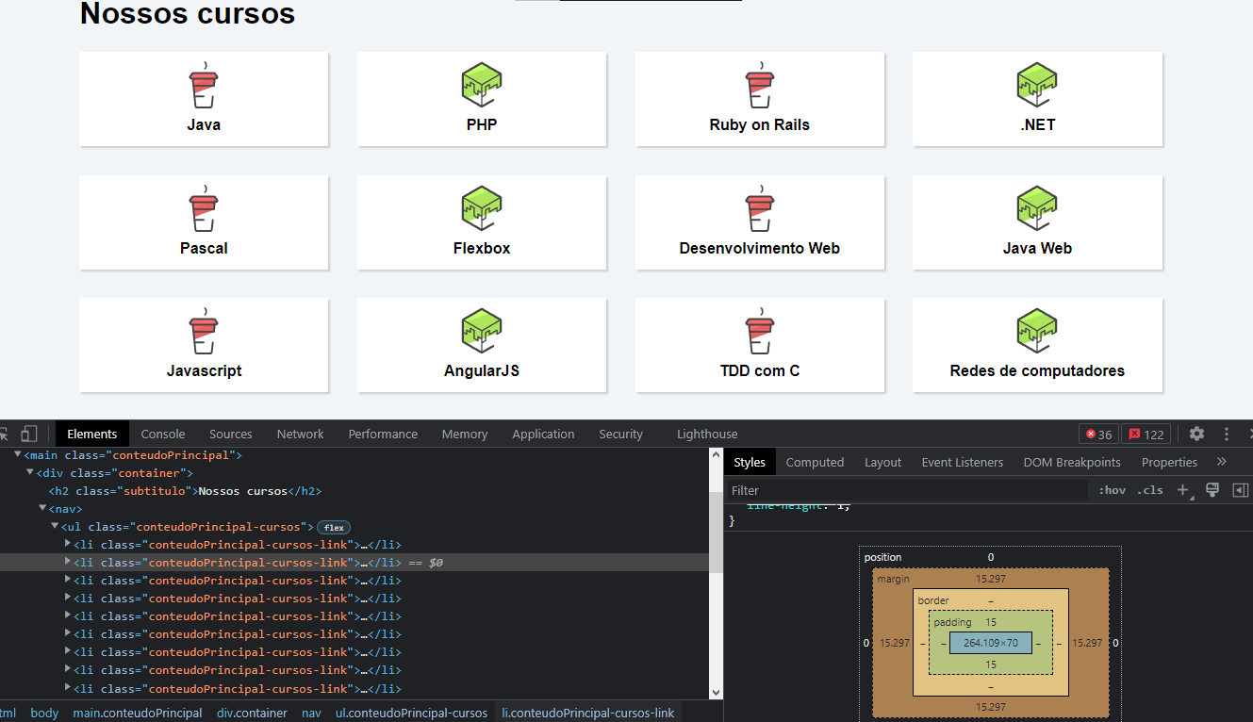
Task: Click the Elements panel scrollbar down arrow
Action: point(716,692)
